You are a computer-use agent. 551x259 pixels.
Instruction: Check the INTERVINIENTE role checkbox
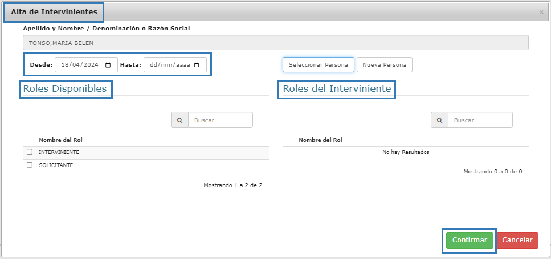click(30, 152)
